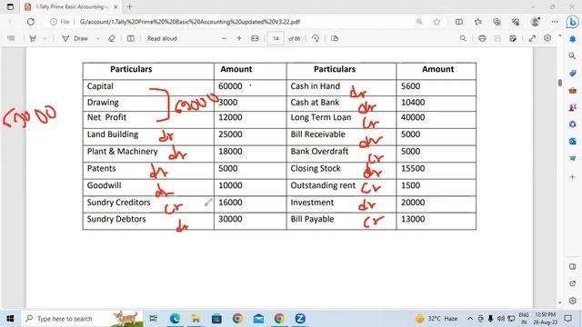582x327 pixels.
Task: Toggle split screen view
Action: 459,22
